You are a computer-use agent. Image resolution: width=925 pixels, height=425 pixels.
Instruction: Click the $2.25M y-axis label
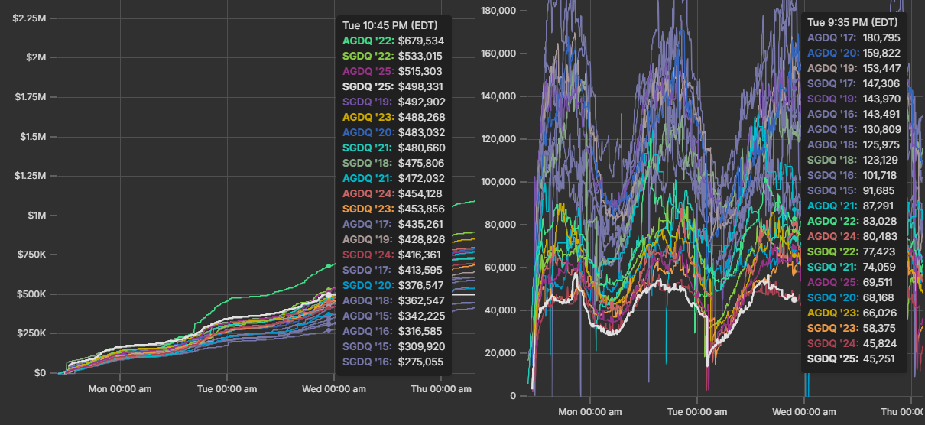tap(30, 17)
